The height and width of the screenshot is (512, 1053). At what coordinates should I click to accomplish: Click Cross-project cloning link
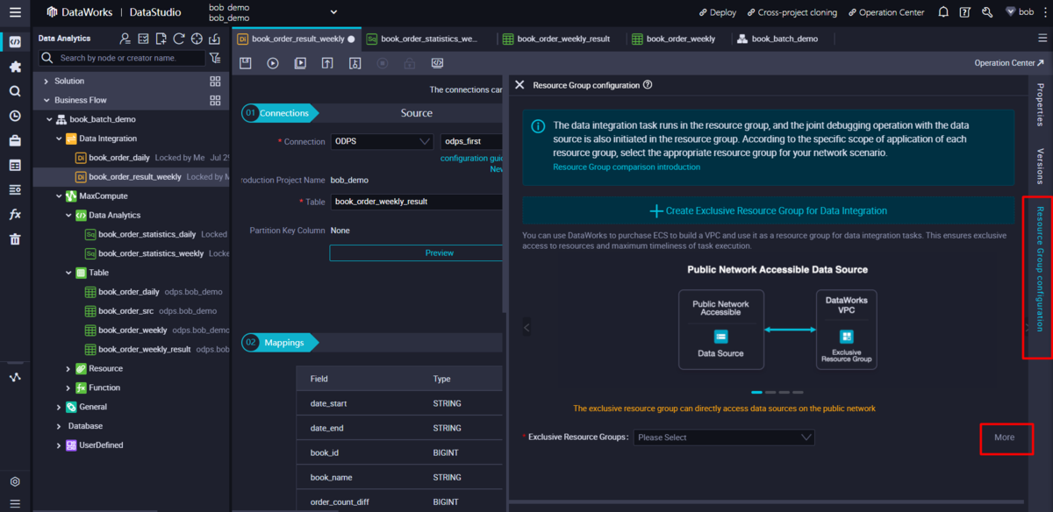pyautogui.click(x=792, y=12)
